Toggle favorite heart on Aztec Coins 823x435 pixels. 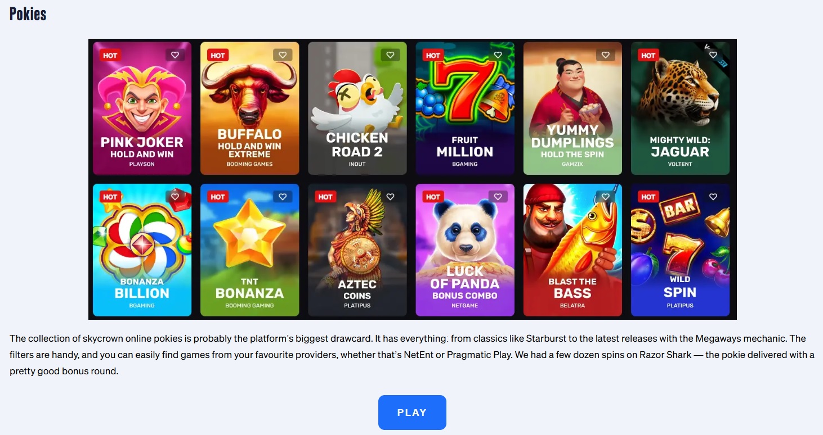tap(390, 197)
